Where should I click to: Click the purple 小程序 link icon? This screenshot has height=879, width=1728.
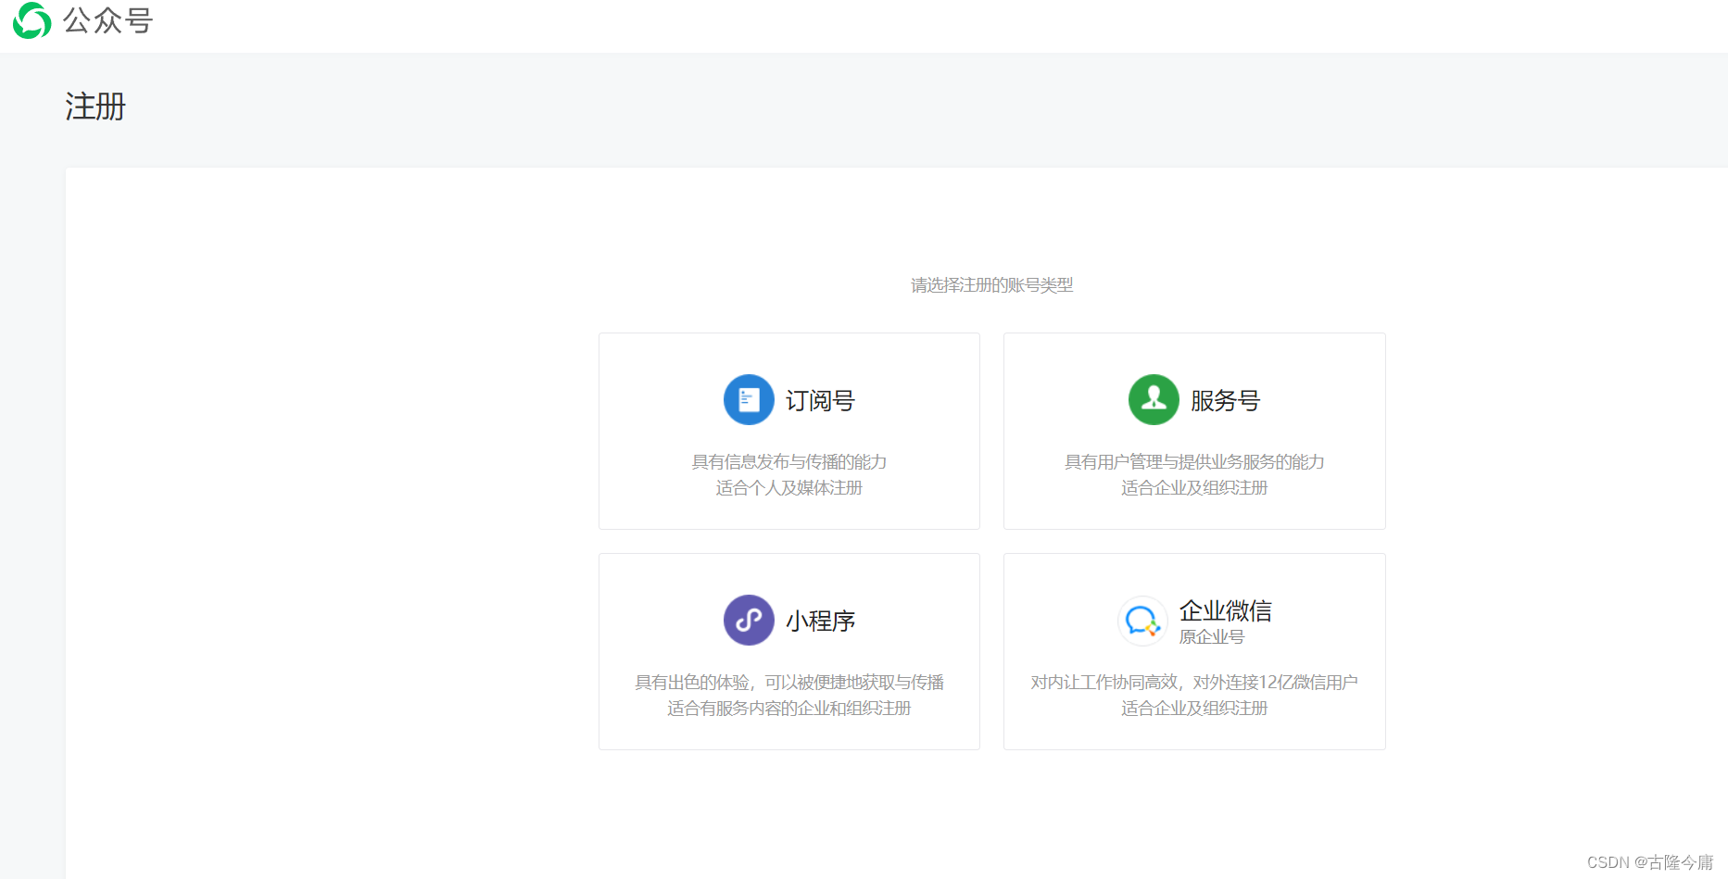coord(749,621)
